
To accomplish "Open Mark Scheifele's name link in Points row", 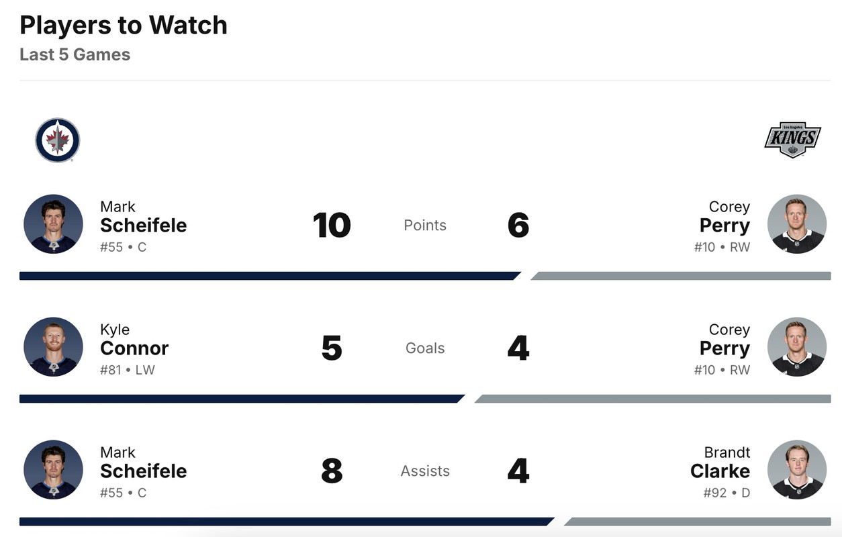I will (143, 225).
